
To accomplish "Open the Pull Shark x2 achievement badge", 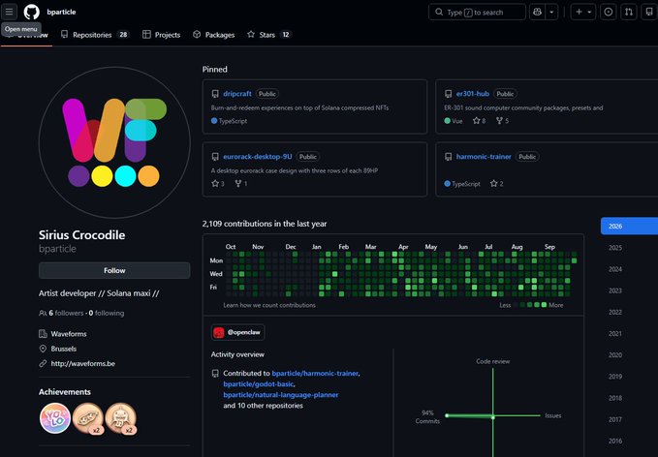I will pos(120,418).
